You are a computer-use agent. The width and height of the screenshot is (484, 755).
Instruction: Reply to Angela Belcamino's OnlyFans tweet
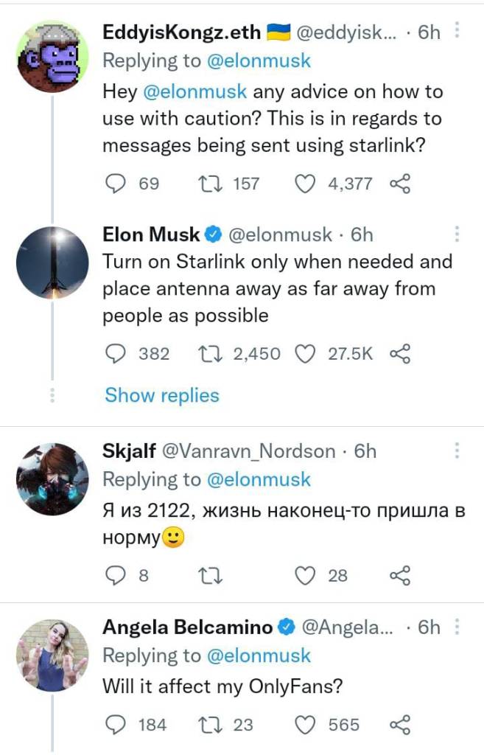116,725
